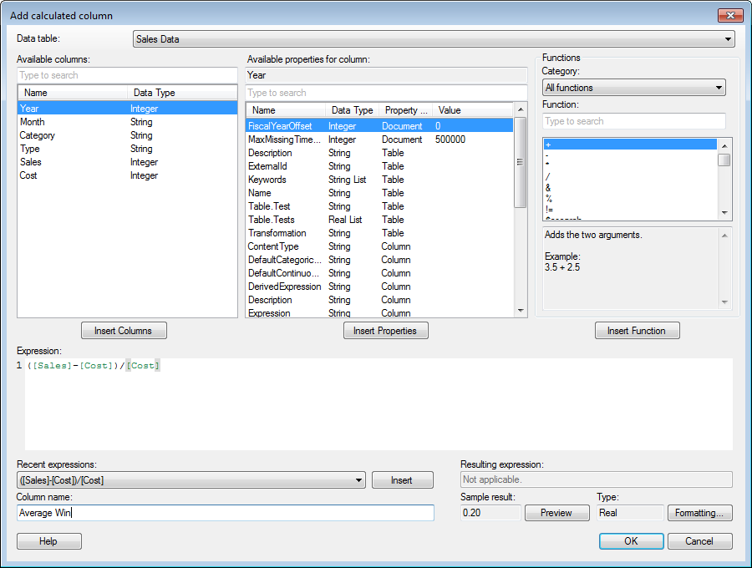The width and height of the screenshot is (752, 568).
Task: Insert the selected recent expression
Action: [402, 480]
